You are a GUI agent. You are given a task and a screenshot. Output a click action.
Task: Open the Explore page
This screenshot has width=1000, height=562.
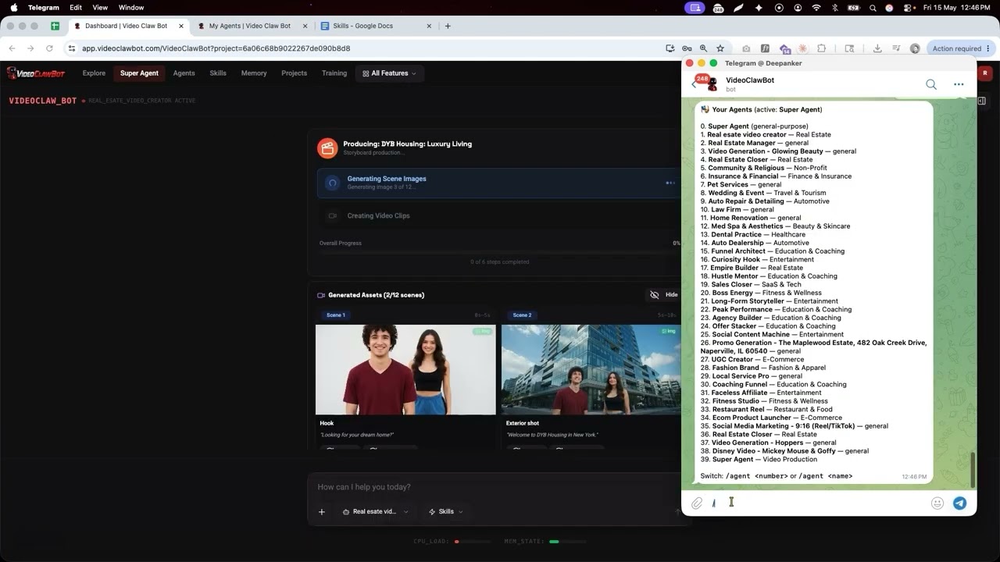click(94, 73)
